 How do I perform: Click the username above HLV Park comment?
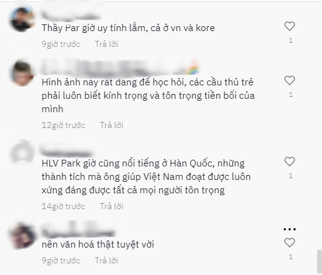tap(66, 150)
